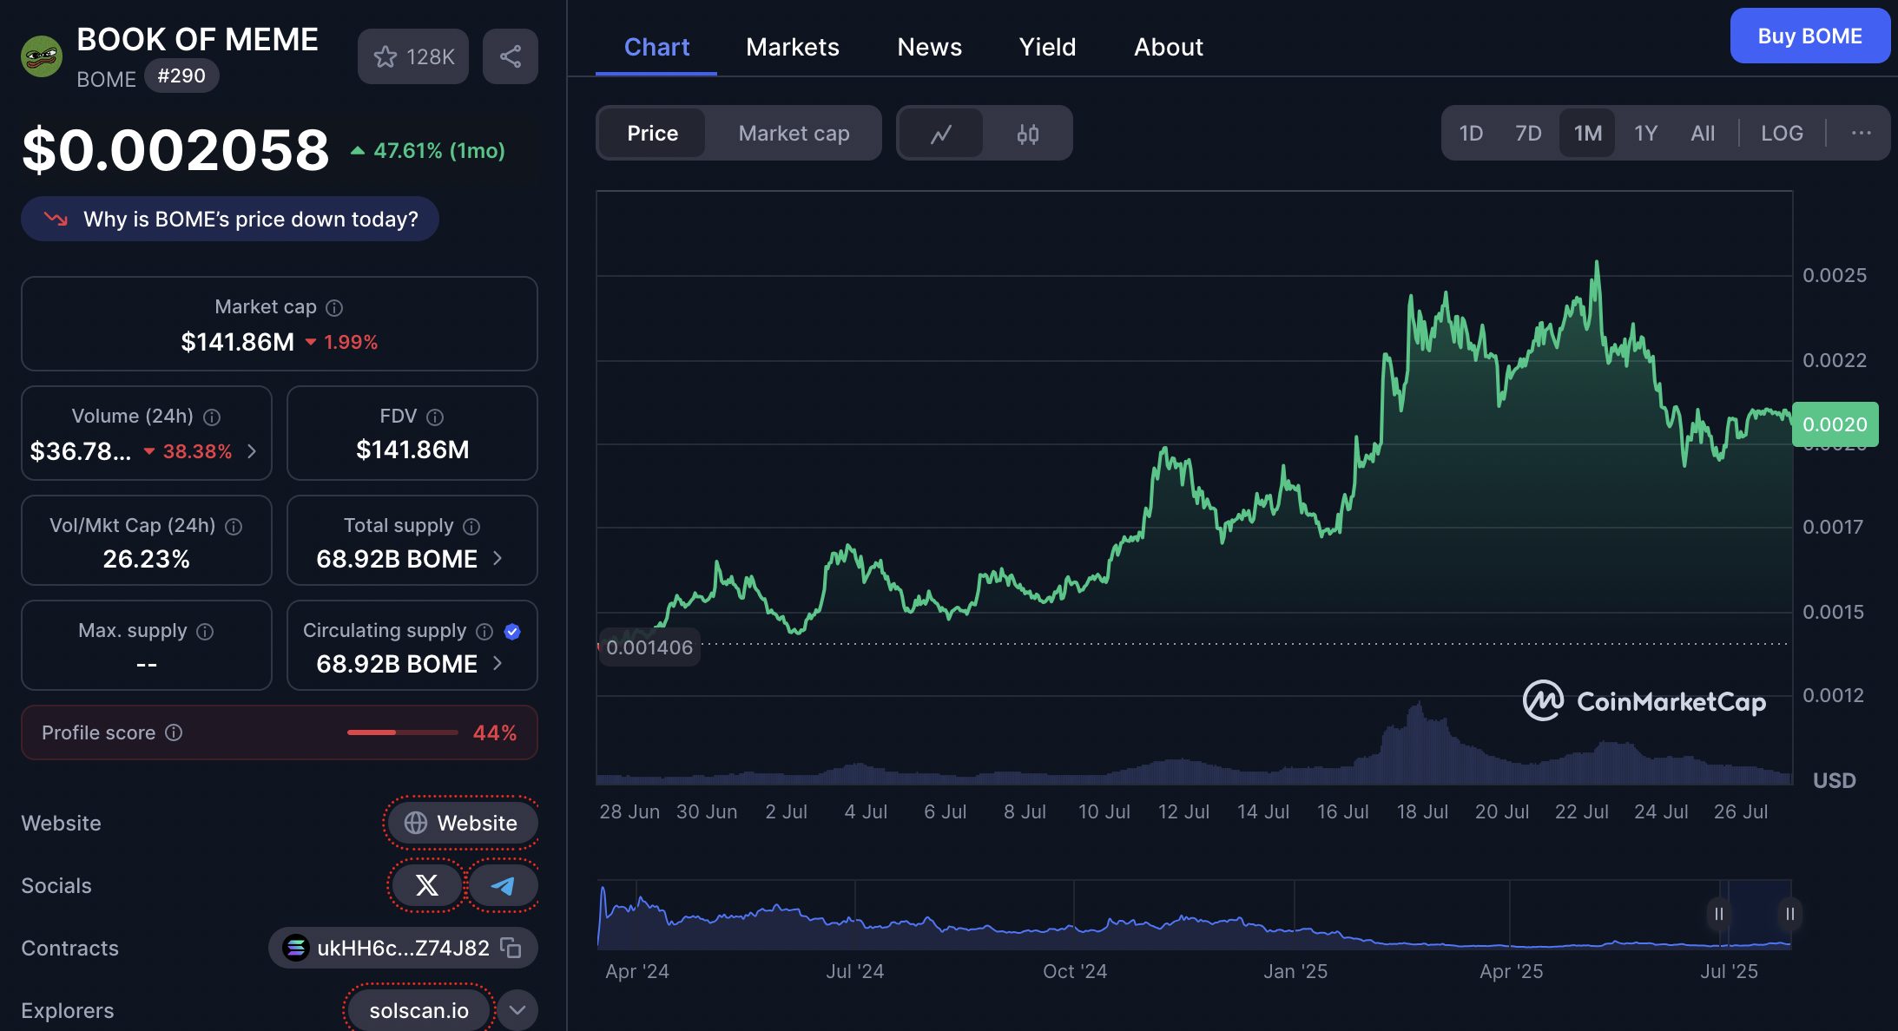Click Why is BOME's price down today
The width and height of the screenshot is (1898, 1031).
tap(230, 219)
